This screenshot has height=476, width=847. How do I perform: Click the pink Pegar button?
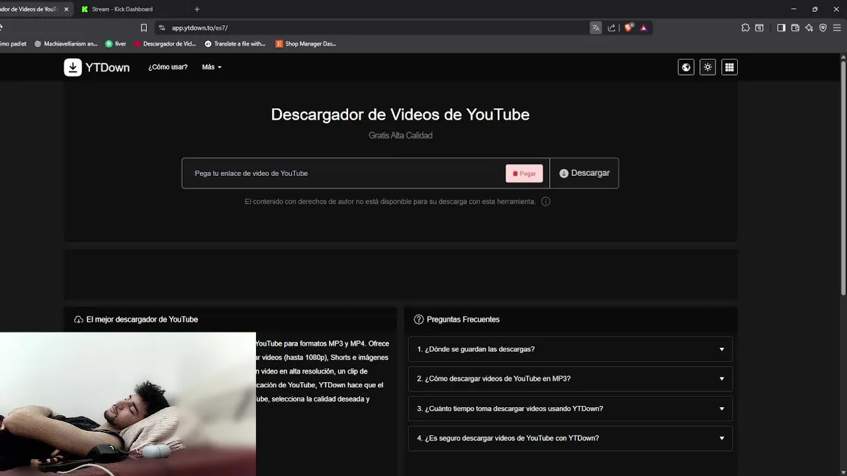(524, 173)
